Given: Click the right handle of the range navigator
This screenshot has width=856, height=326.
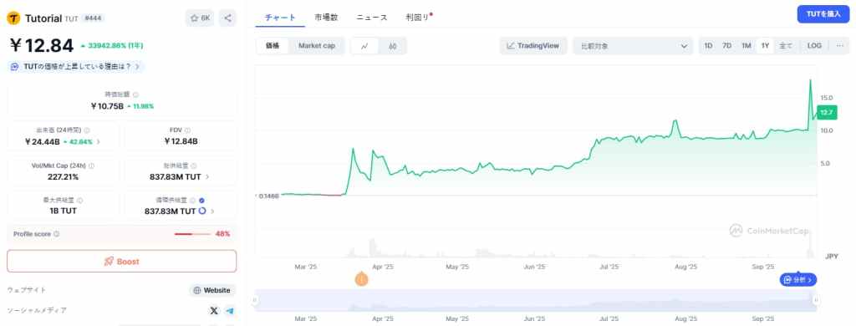Looking at the screenshot, I should tap(817, 300).
